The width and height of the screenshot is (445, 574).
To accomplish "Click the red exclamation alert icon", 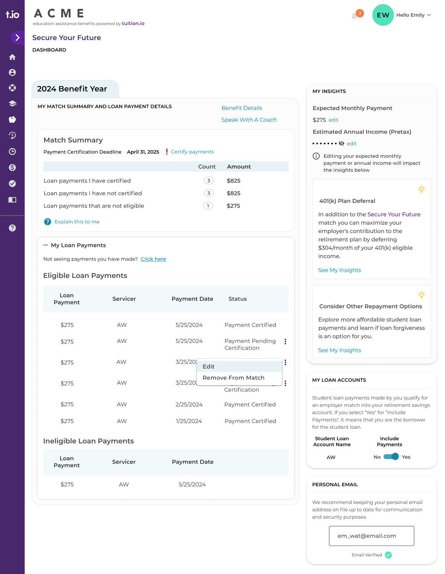I will (167, 152).
